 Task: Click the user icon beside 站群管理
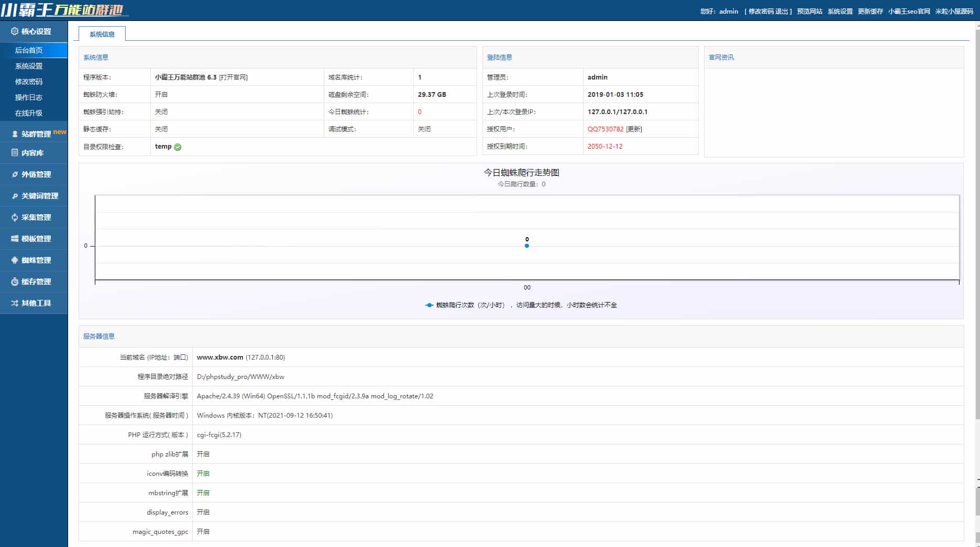click(15, 134)
